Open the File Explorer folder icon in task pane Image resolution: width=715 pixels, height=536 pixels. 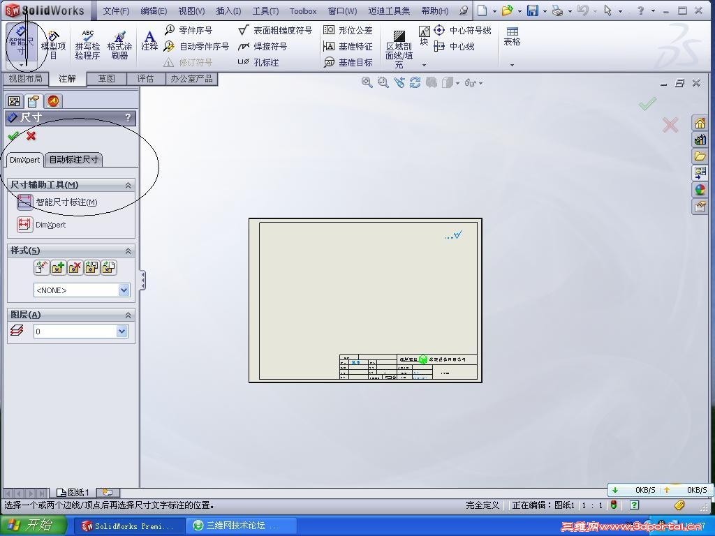coord(700,156)
